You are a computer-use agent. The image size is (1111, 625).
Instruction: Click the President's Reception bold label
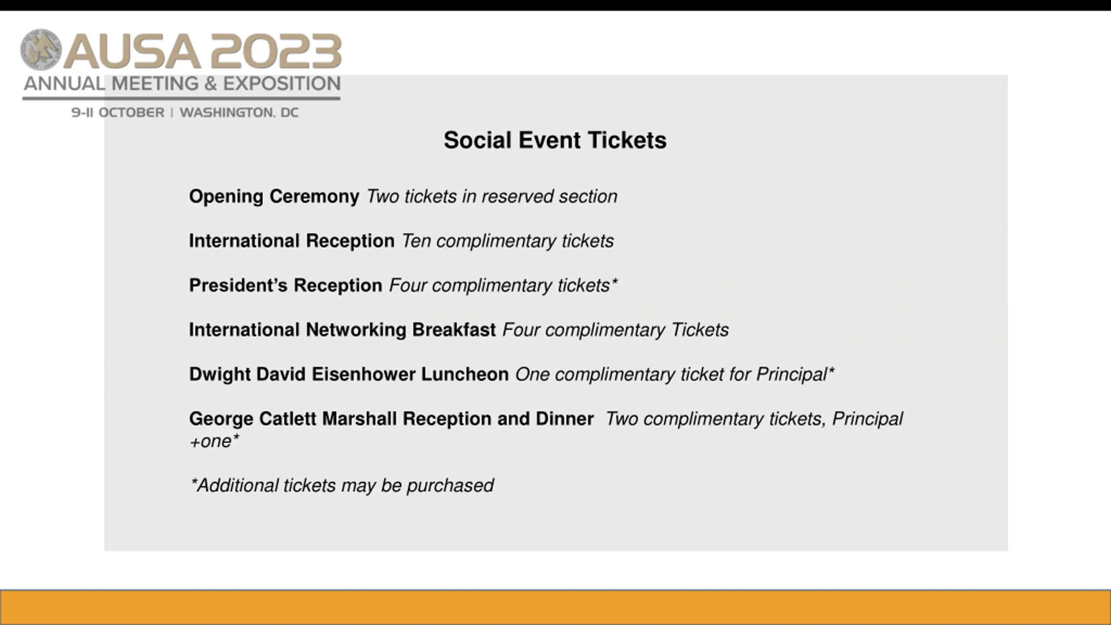(286, 286)
